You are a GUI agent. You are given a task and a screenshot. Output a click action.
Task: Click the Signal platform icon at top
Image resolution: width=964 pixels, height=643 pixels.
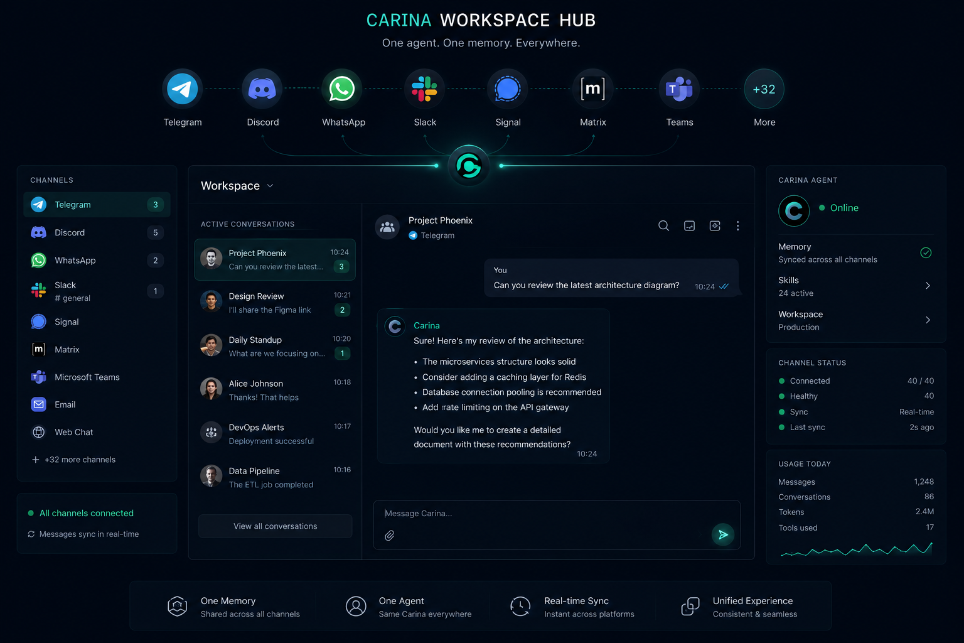(x=508, y=89)
